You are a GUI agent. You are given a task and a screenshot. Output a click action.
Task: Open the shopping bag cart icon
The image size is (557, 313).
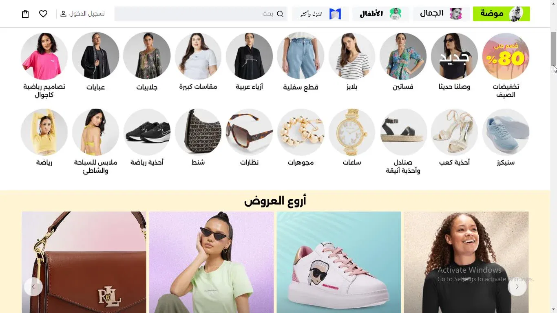click(25, 14)
